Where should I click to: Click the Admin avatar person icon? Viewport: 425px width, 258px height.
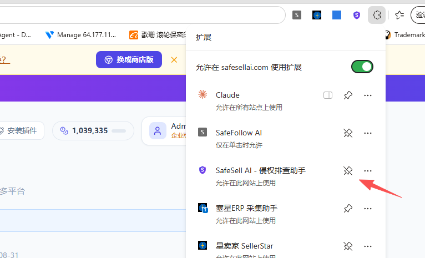[158, 130]
